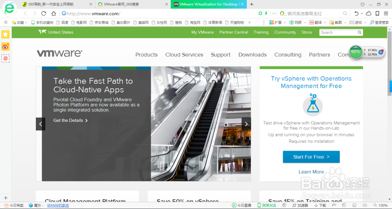
Task: Click the 下载 download icon in status bar
Action: click(x=320, y=205)
